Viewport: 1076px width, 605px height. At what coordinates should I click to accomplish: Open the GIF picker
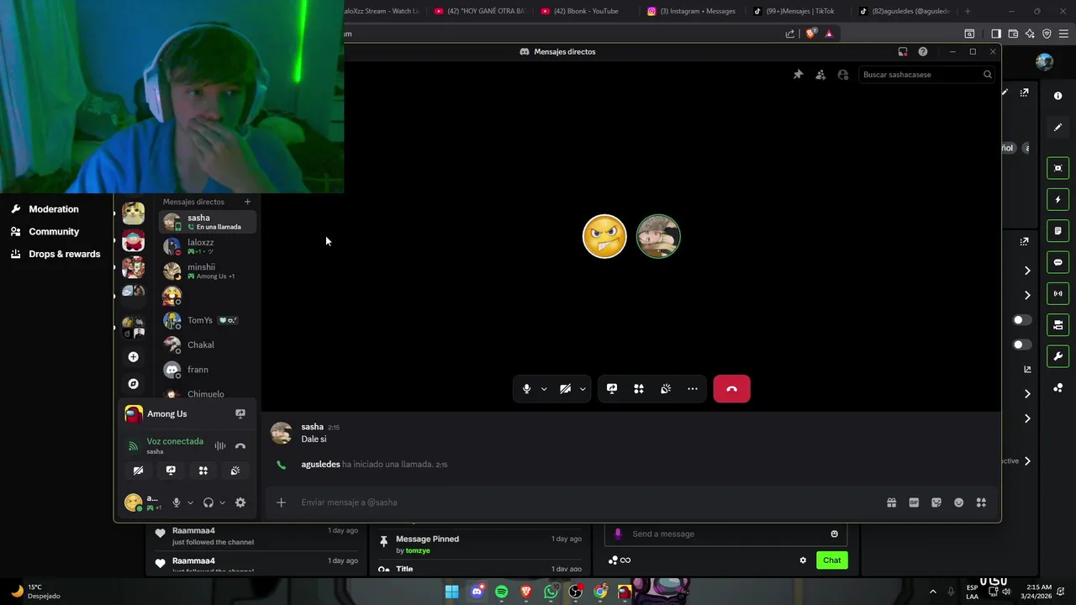coord(914,502)
